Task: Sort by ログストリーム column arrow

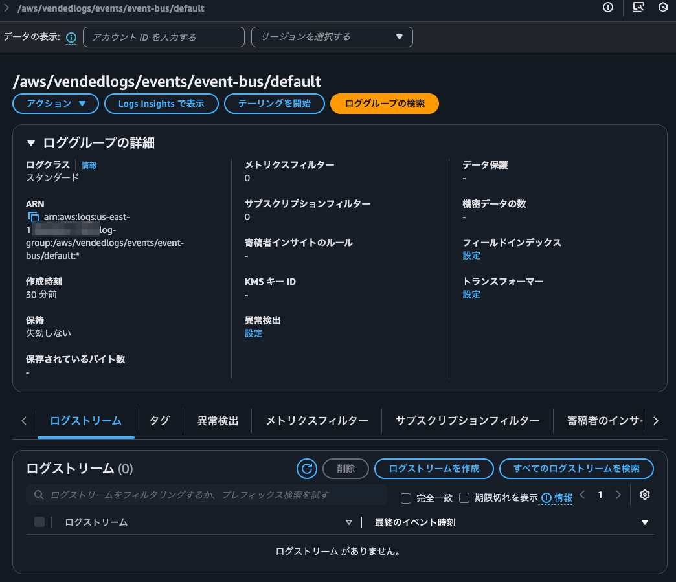Action: 349,522
